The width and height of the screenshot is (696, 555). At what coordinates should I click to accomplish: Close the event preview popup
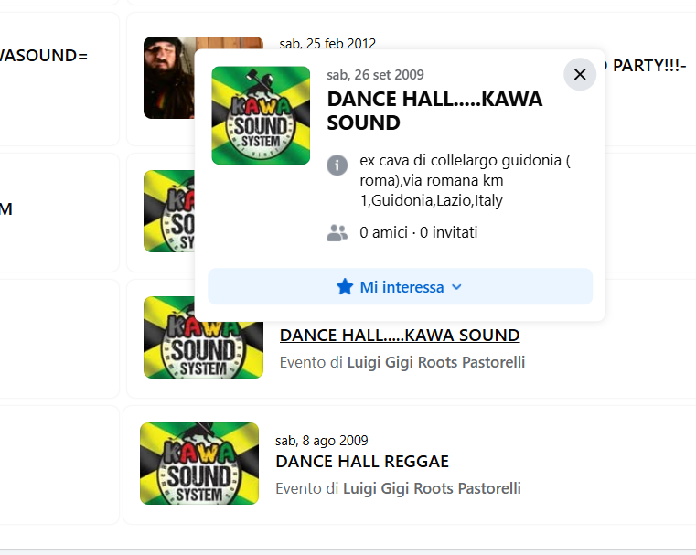pos(580,75)
